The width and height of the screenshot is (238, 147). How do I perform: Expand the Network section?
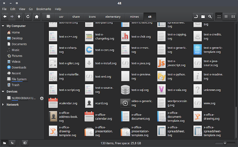3,104
